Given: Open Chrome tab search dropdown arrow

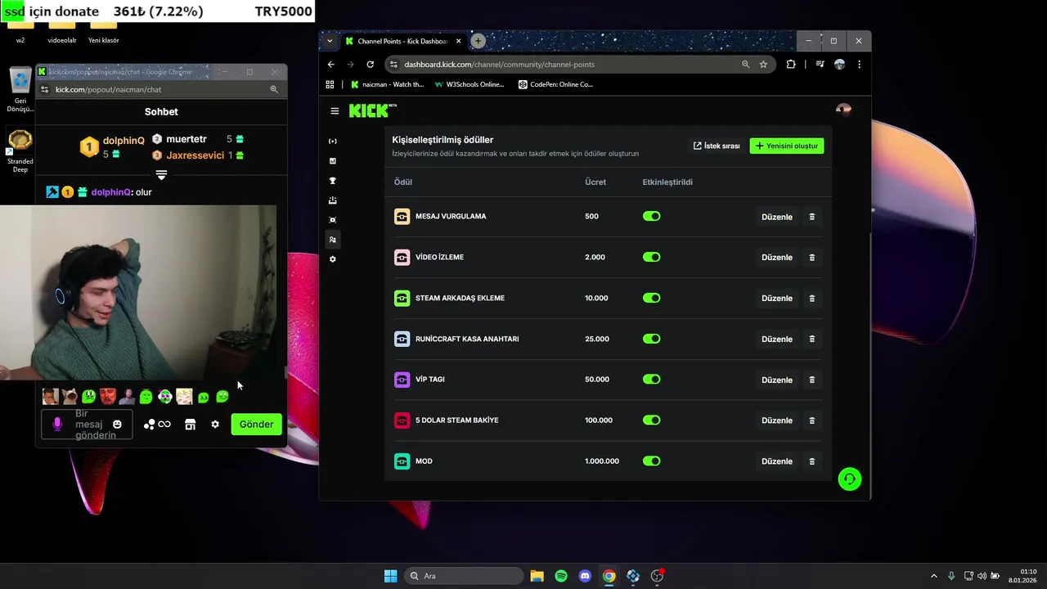Looking at the screenshot, I should click(330, 41).
